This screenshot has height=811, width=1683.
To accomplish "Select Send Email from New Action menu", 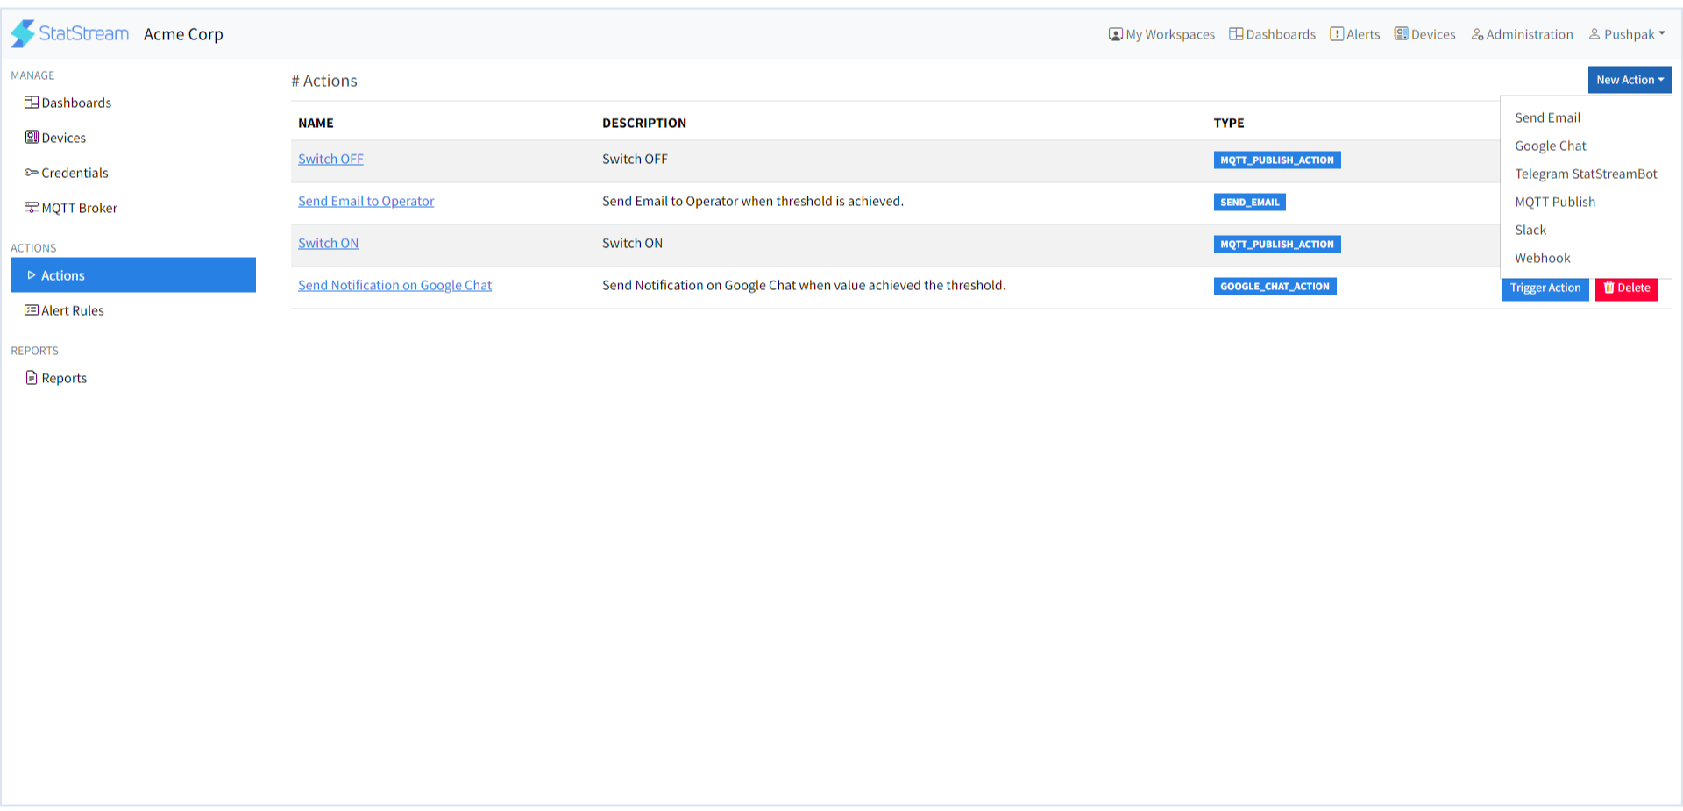I will 1547,117.
